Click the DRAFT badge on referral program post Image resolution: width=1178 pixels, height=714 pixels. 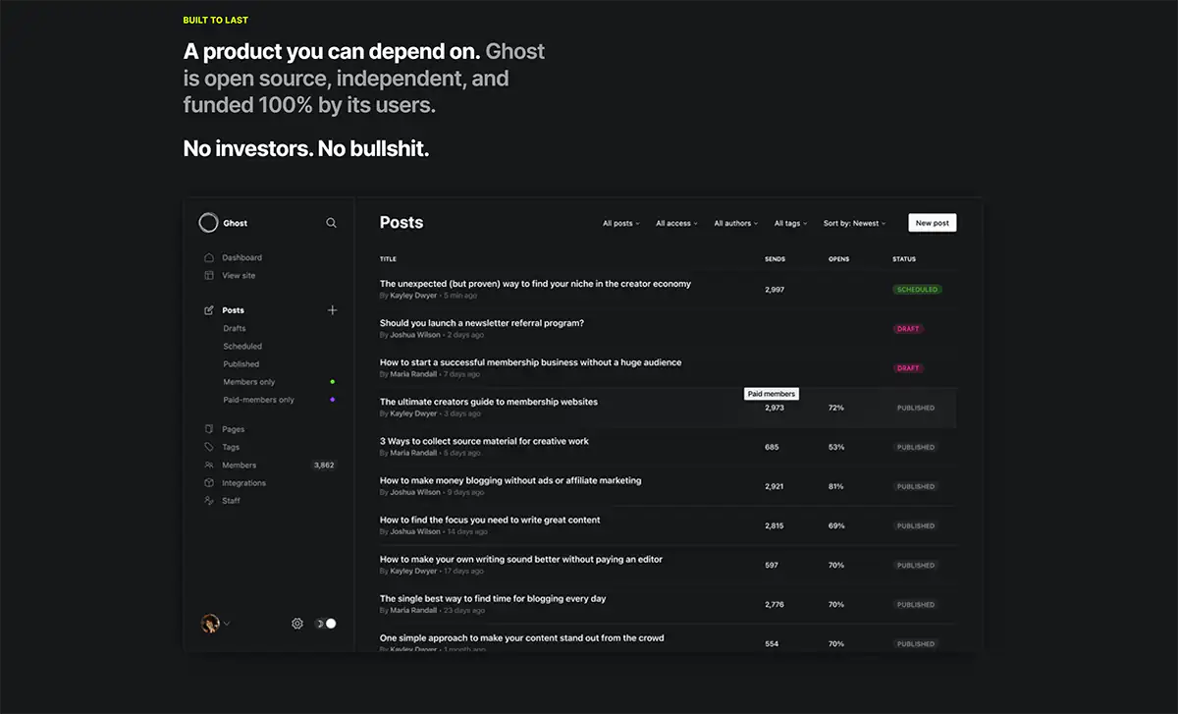pos(908,329)
